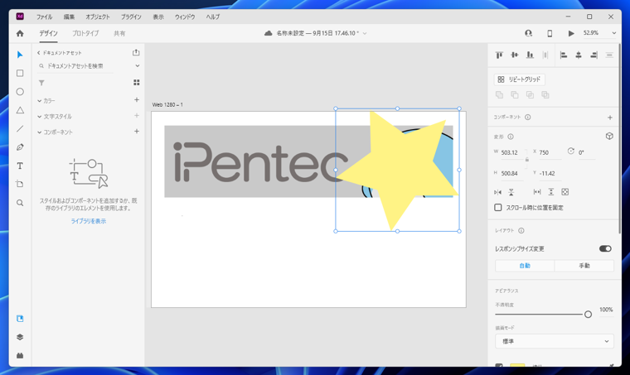
Task: Select the Ellipse tool
Action: 20,91
